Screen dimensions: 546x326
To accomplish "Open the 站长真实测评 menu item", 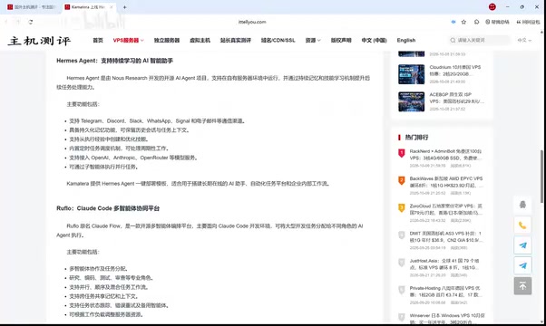I will point(236,41).
